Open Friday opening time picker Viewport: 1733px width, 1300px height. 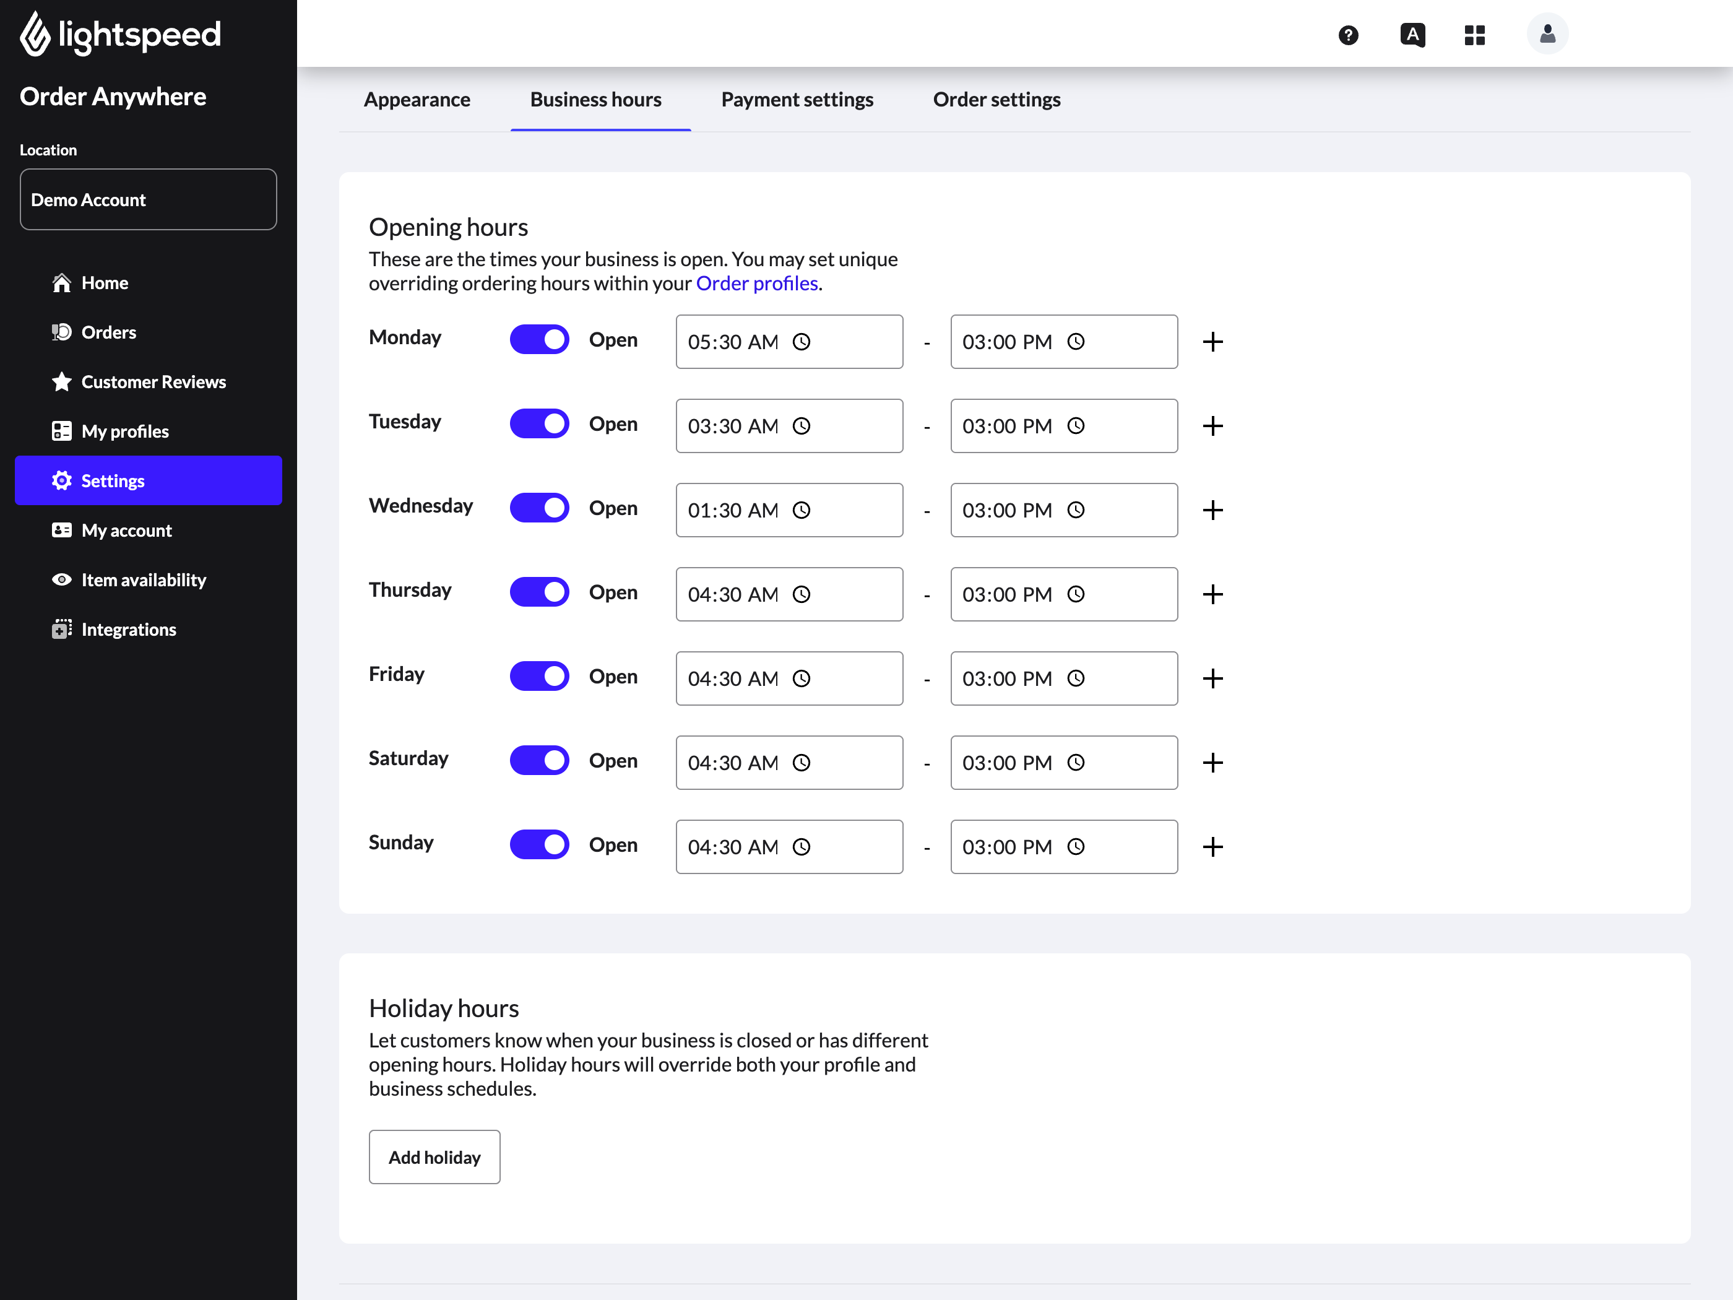[788, 678]
